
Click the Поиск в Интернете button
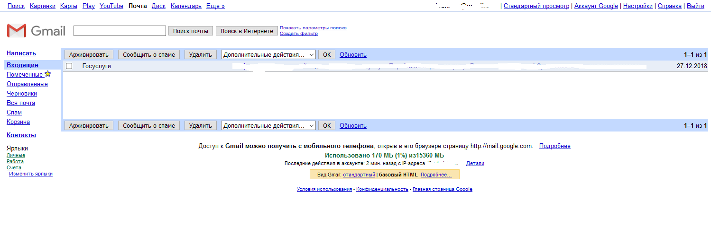(x=247, y=31)
